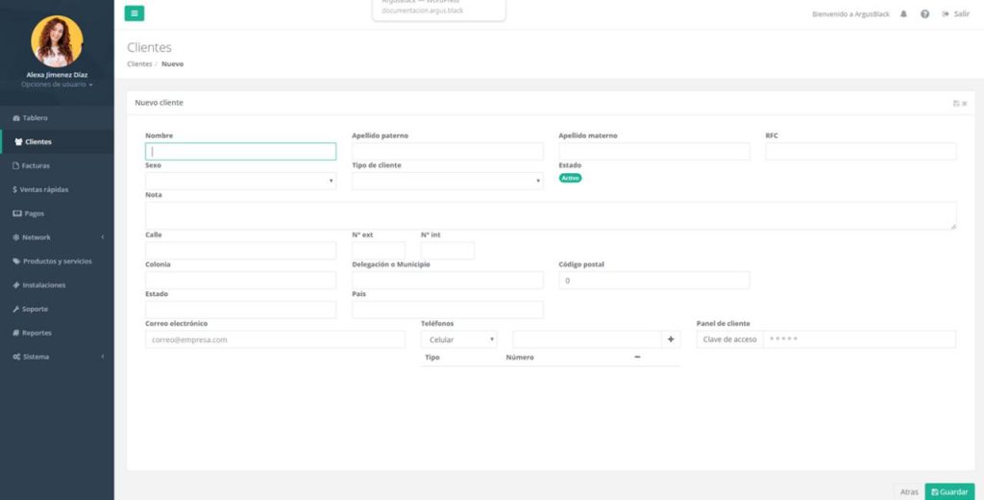Click the Apellido materno field

[653, 151]
